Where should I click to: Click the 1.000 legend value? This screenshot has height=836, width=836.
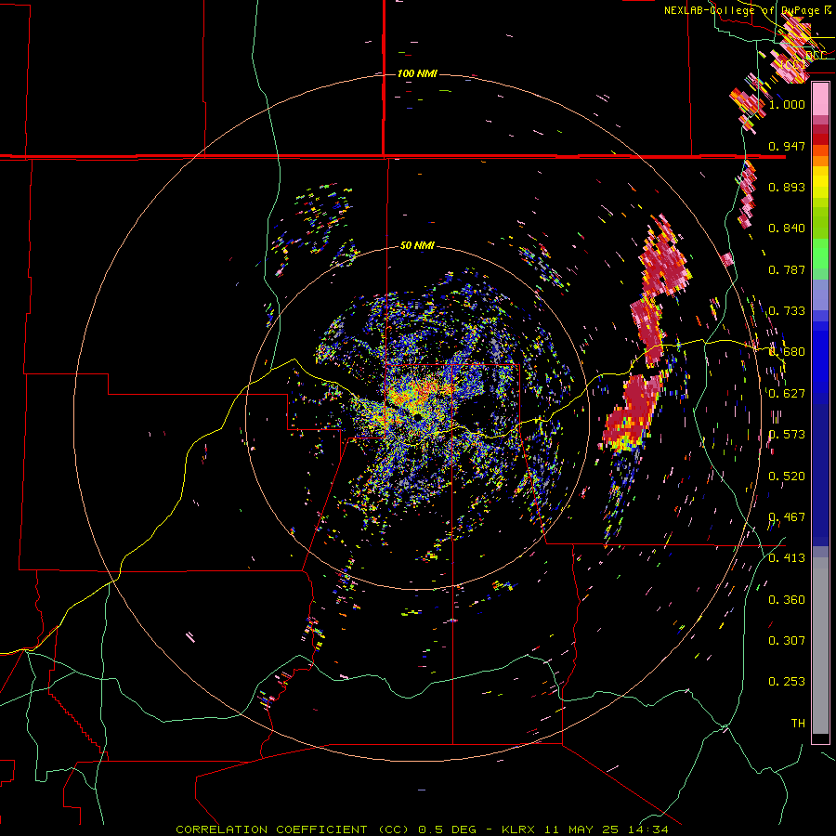(787, 104)
